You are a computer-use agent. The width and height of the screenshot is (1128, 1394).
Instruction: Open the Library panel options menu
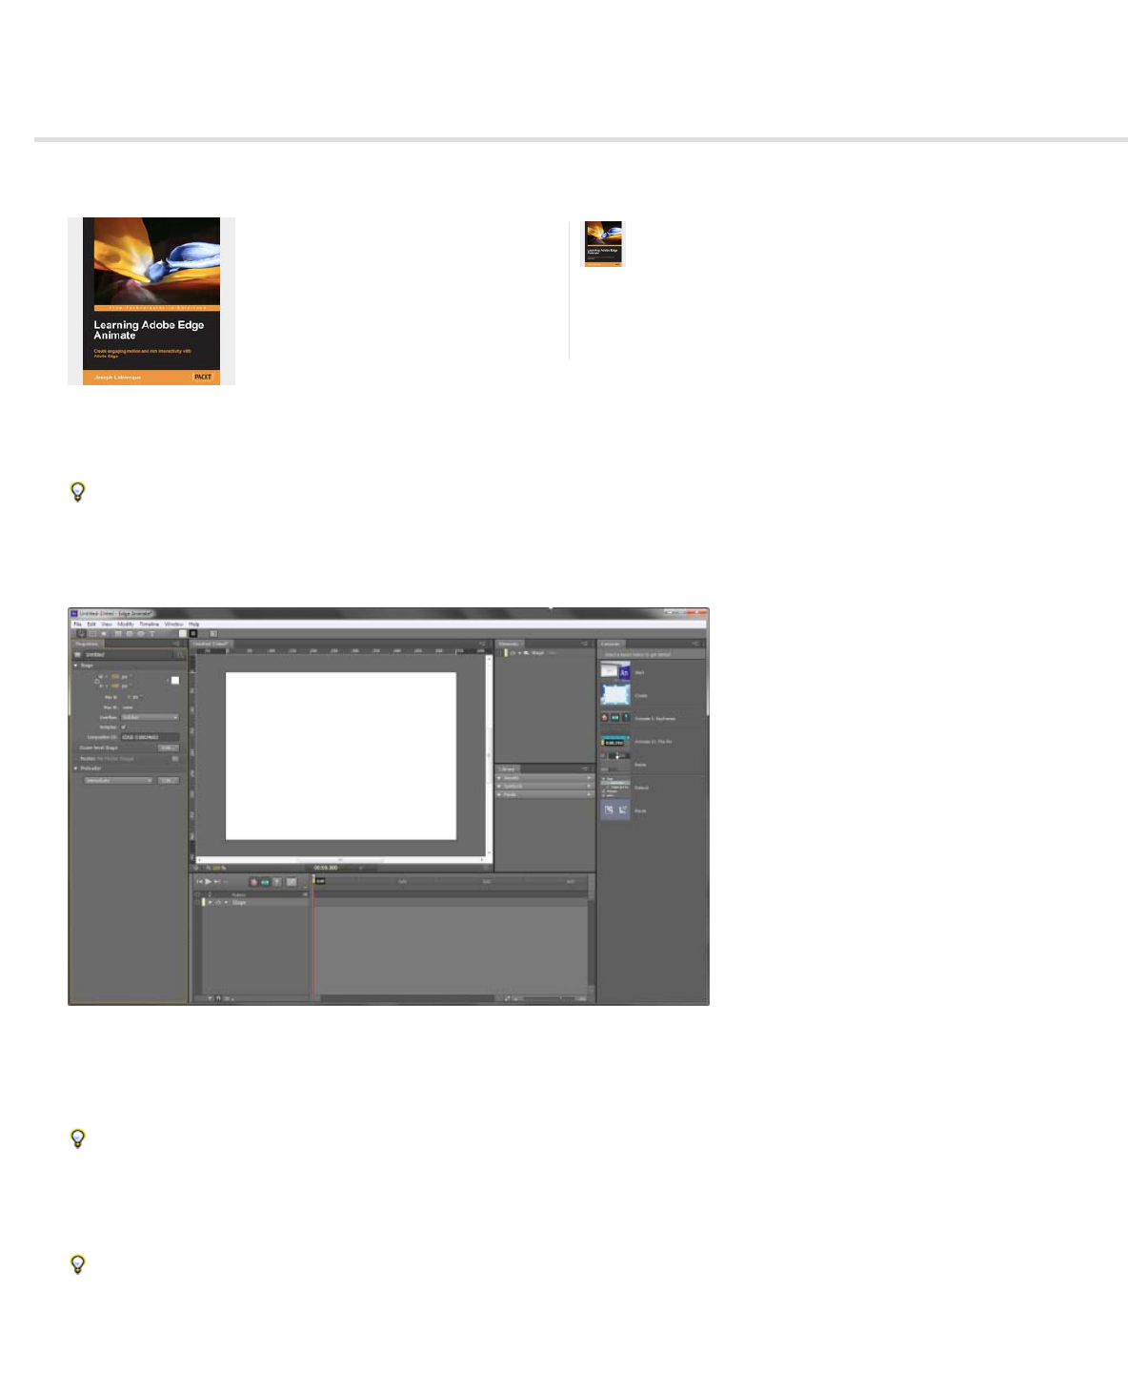tap(586, 769)
